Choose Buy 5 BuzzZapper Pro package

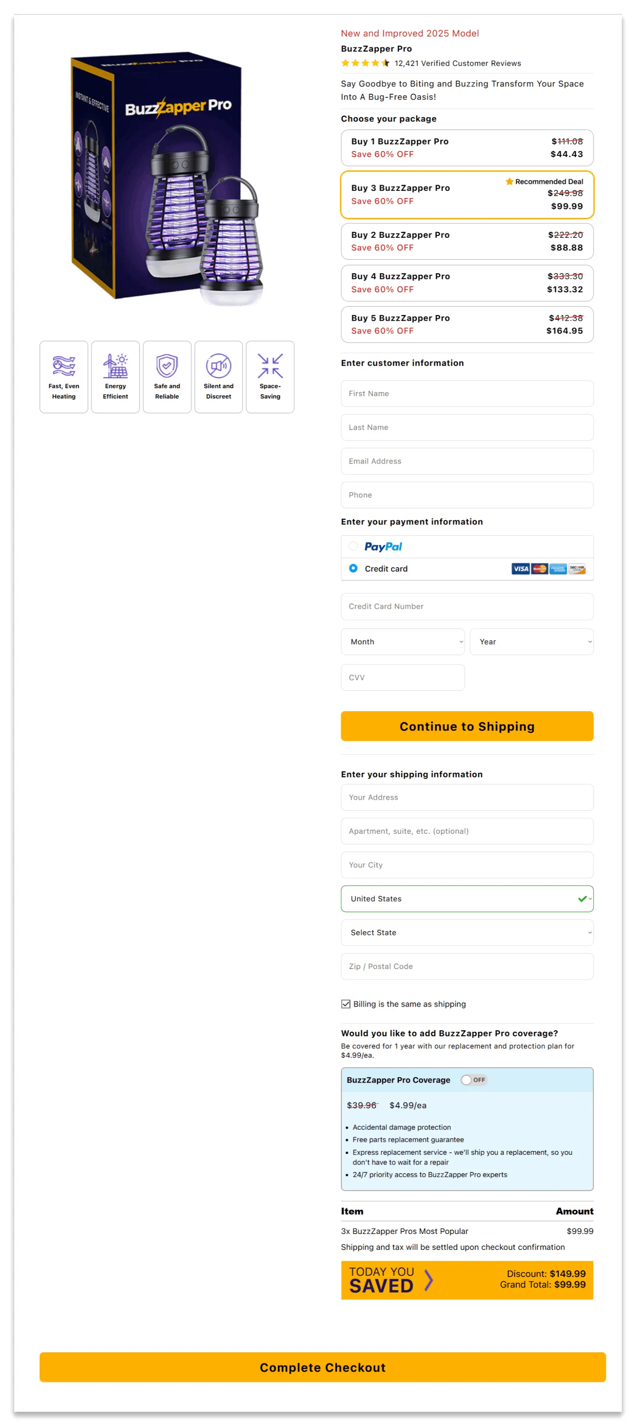pos(467,324)
